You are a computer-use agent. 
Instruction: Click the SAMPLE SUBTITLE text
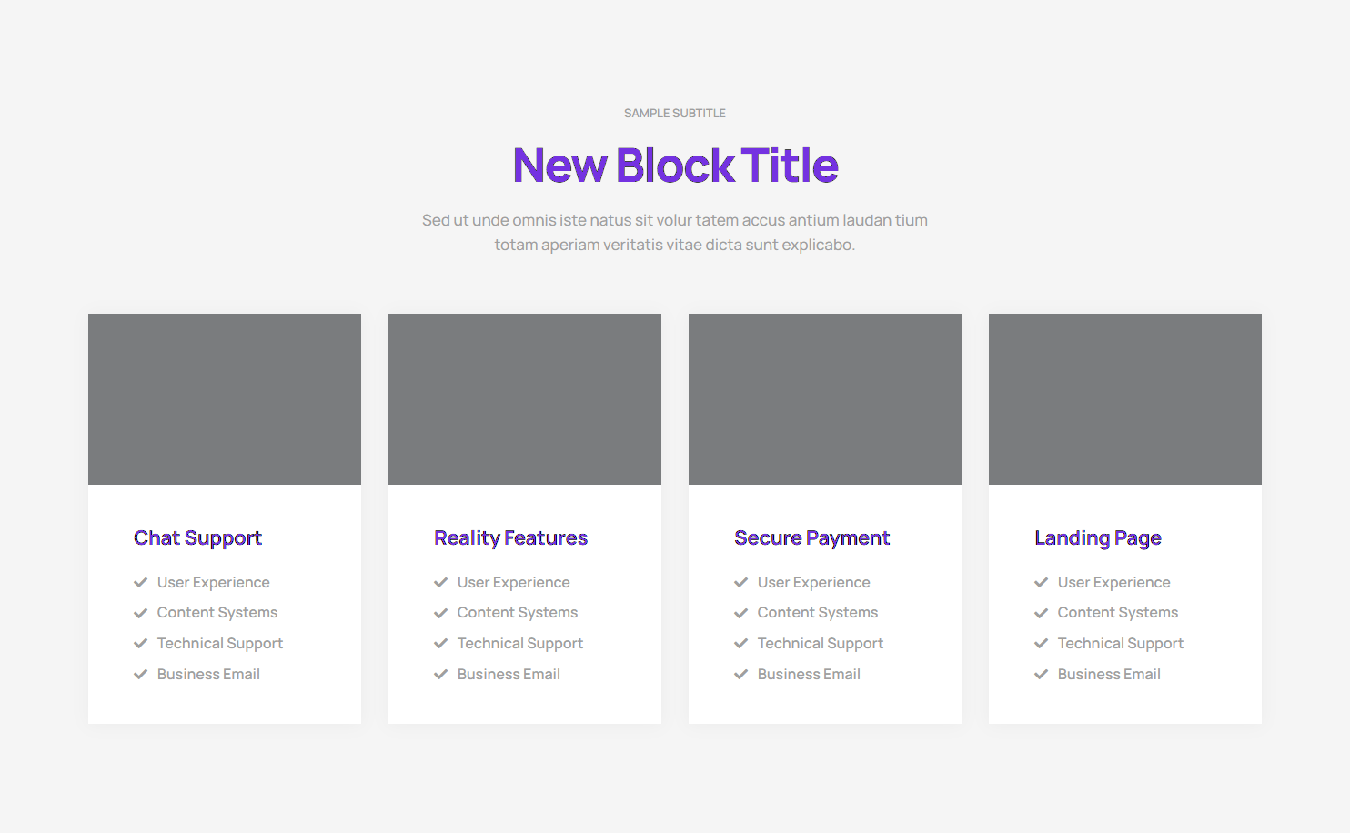click(x=675, y=114)
